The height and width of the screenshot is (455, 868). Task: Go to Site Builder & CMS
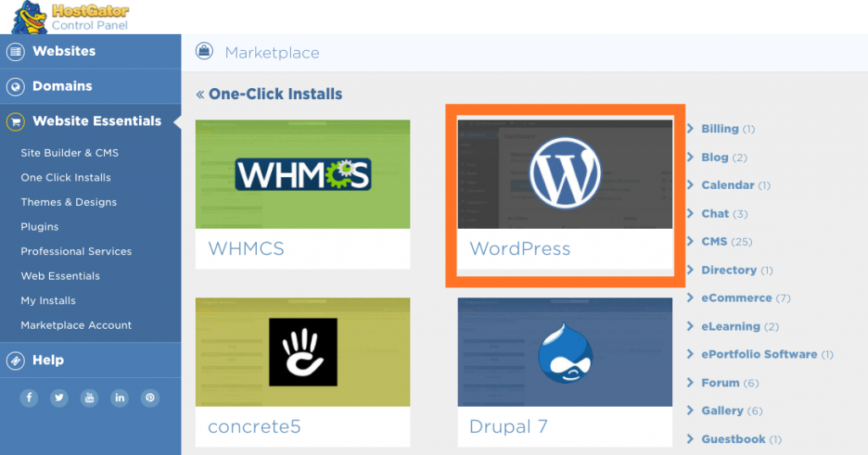click(x=70, y=153)
